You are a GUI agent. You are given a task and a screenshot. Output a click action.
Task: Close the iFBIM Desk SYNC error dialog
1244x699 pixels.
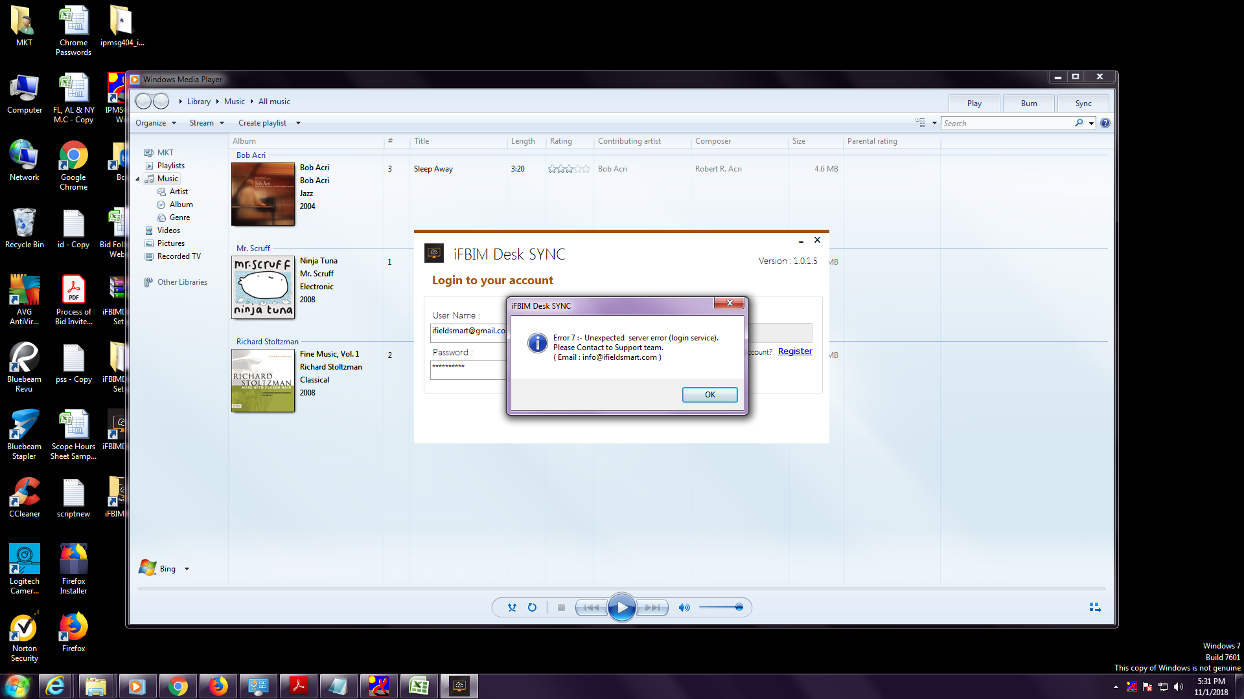pyautogui.click(x=730, y=303)
